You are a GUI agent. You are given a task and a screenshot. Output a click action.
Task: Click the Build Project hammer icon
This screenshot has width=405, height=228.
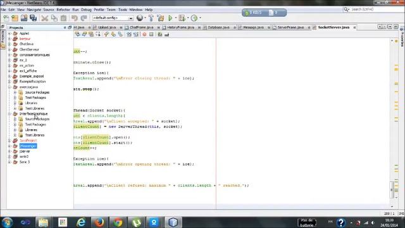tap(151, 18)
